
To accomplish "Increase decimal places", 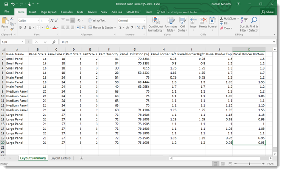I will [x=139, y=27].
